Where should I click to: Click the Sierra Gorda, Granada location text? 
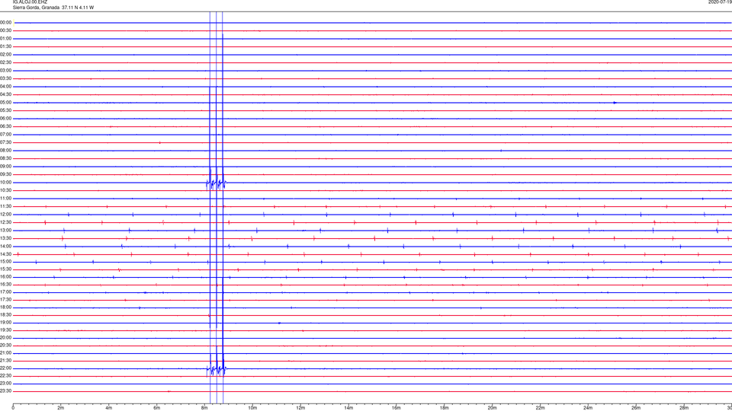coord(37,8)
